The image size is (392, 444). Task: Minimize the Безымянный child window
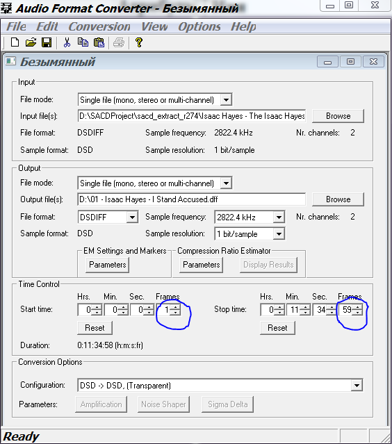[x=327, y=61]
